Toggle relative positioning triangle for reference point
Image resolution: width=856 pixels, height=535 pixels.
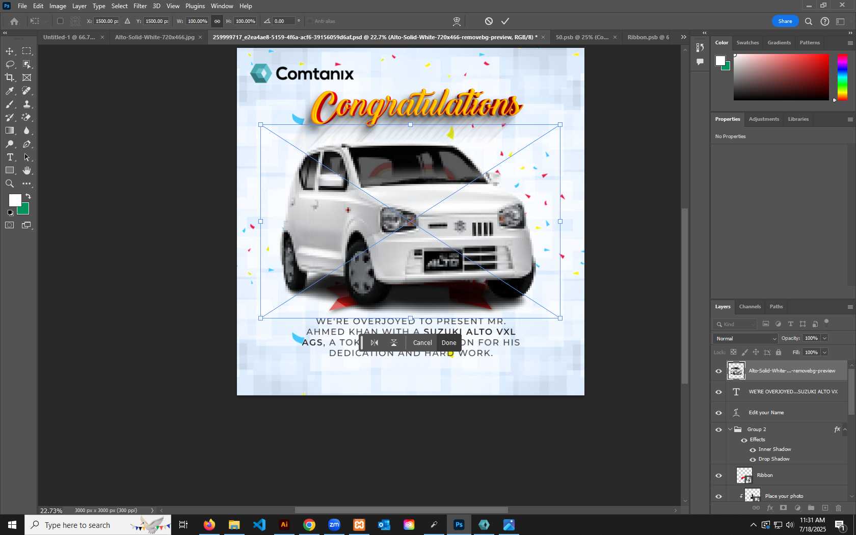[127, 21]
